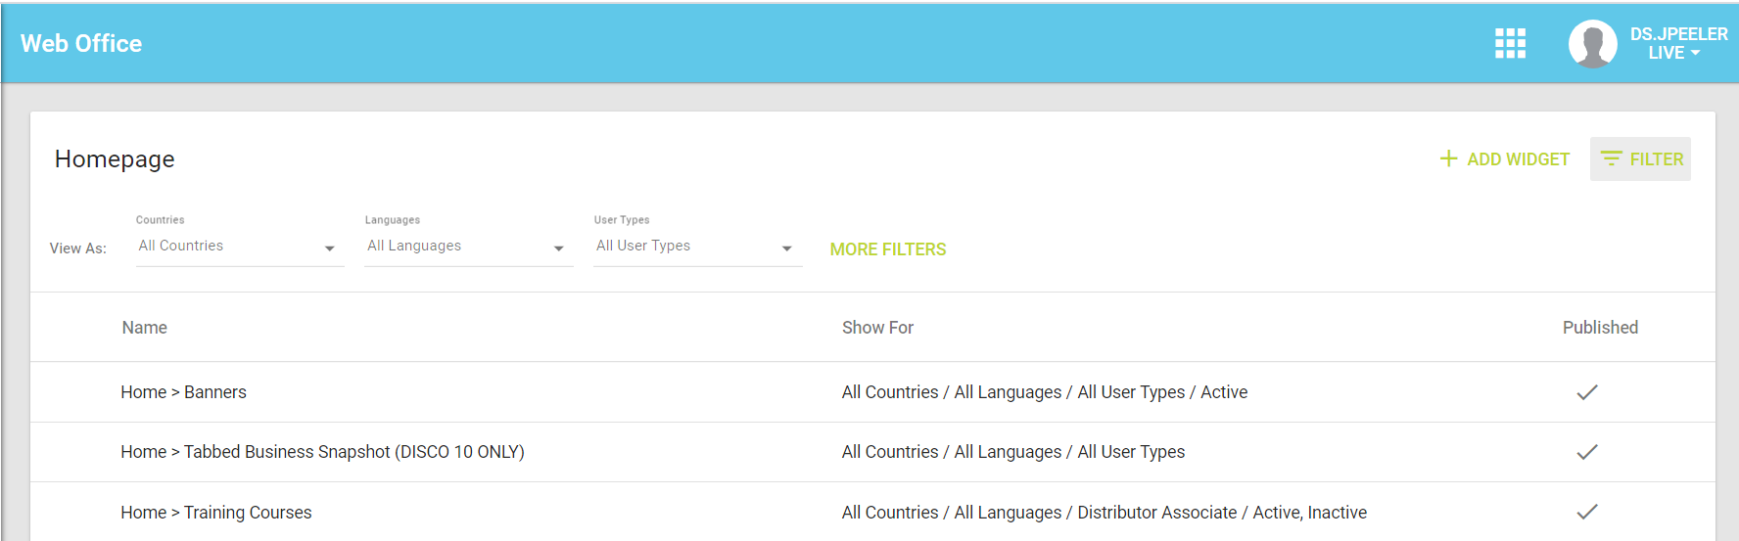The height and width of the screenshot is (541, 1739).
Task: Click Published checkmark for Training Courses
Action: coord(1586,512)
